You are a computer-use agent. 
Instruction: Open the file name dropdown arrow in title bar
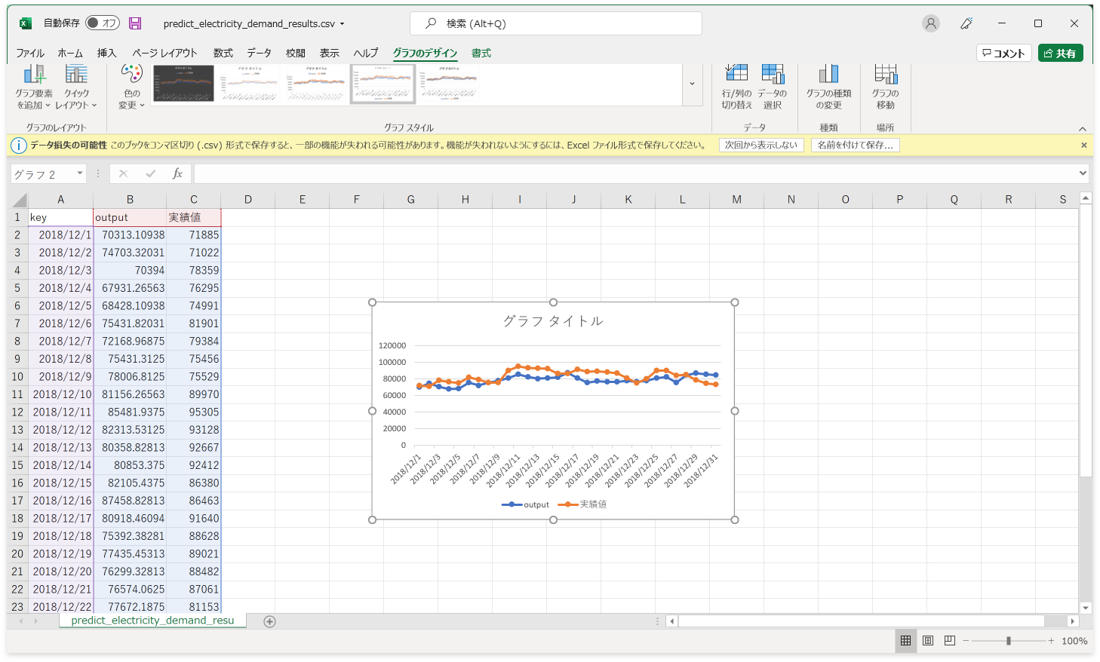coord(342,24)
